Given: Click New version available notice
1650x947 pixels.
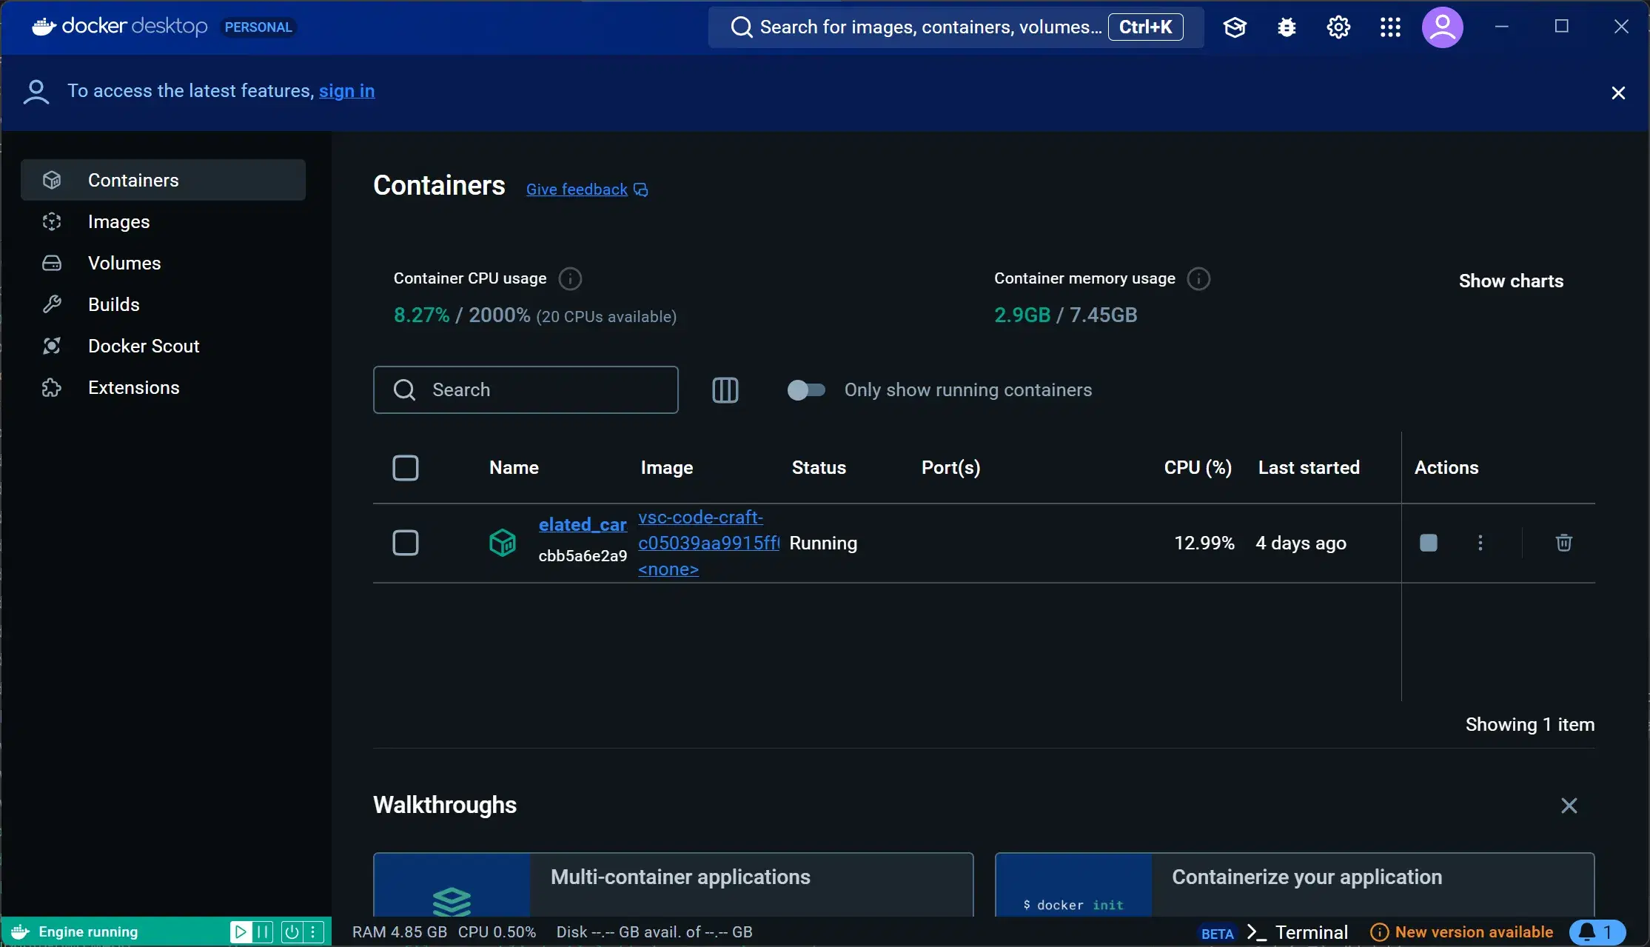Looking at the screenshot, I should click(1461, 932).
